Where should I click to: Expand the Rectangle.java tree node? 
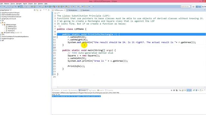5,28
